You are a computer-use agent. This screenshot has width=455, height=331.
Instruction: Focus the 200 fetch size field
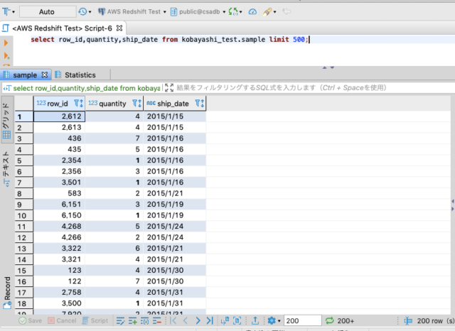[x=302, y=320]
